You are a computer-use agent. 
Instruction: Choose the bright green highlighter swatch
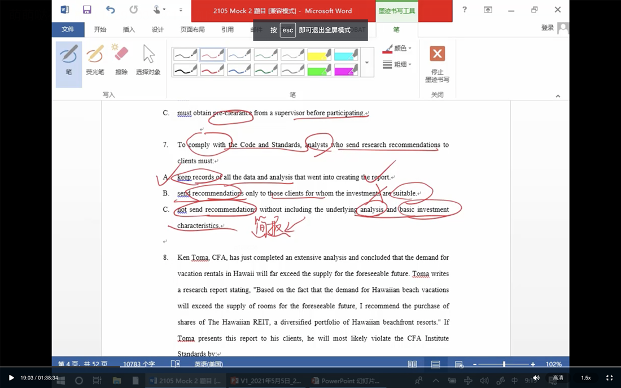point(319,70)
